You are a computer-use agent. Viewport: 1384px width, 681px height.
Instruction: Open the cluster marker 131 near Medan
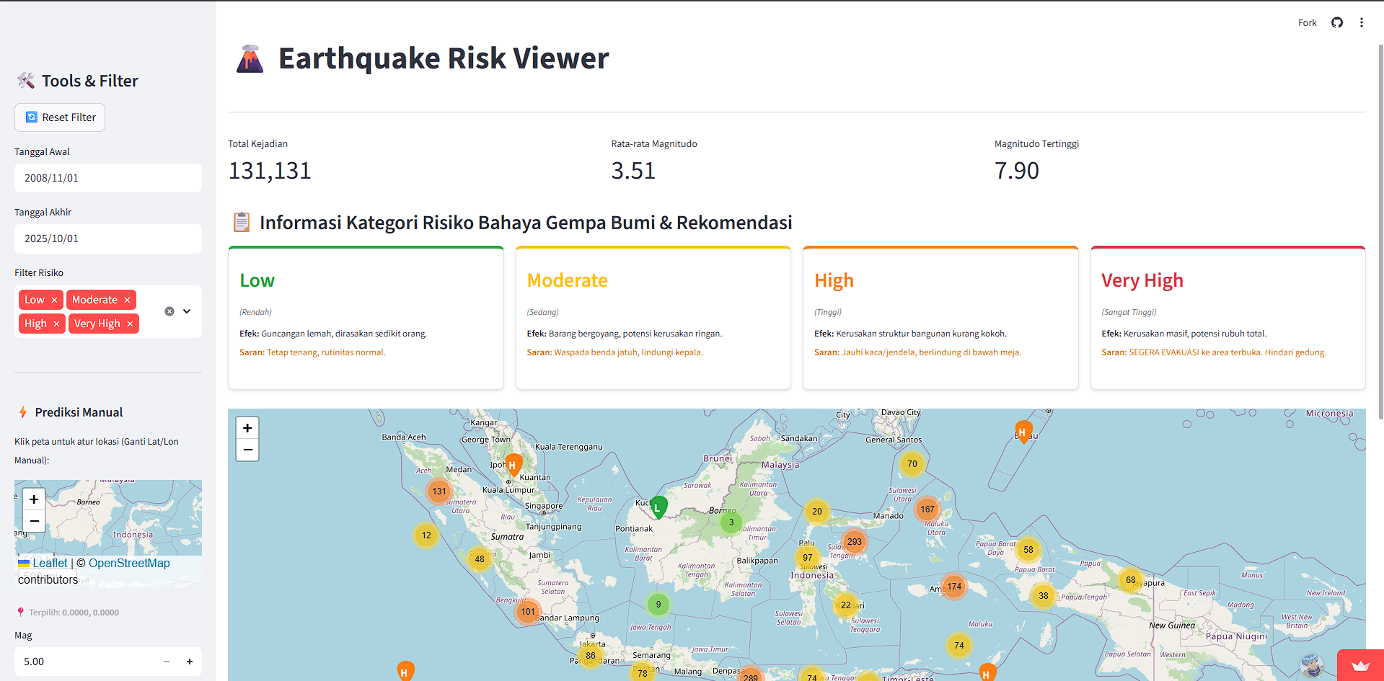pos(439,491)
